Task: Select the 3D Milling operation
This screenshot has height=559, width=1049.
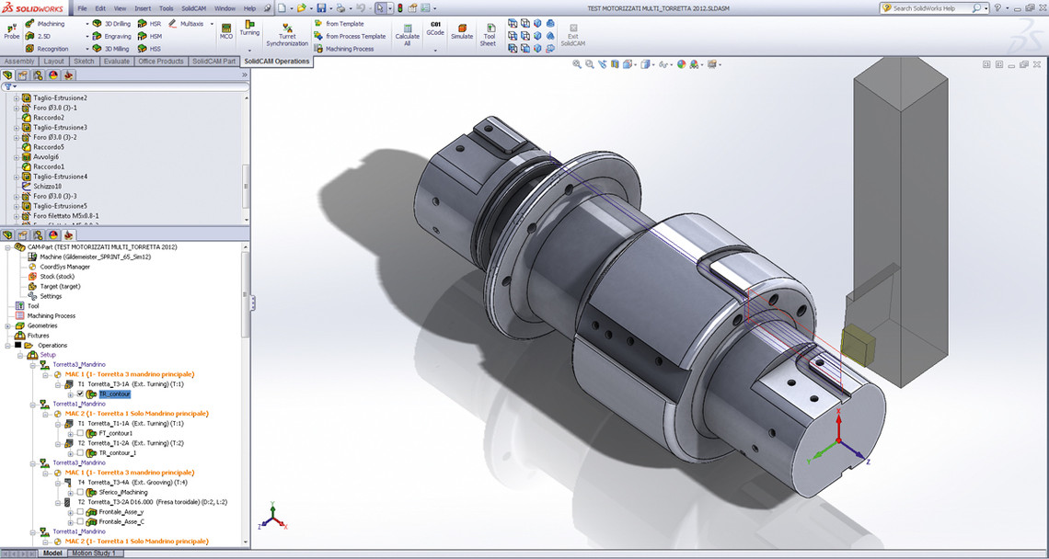Action: tap(110, 49)
